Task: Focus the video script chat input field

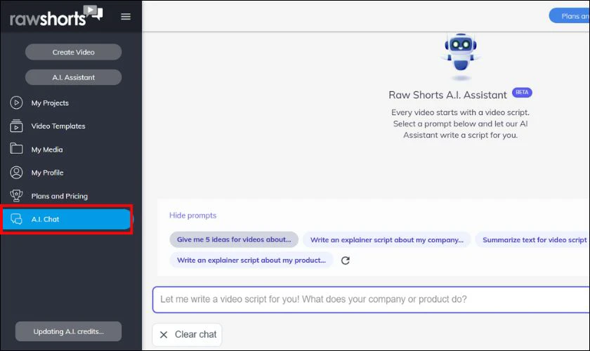Action: pyautogui.click(x=371, y=300)
